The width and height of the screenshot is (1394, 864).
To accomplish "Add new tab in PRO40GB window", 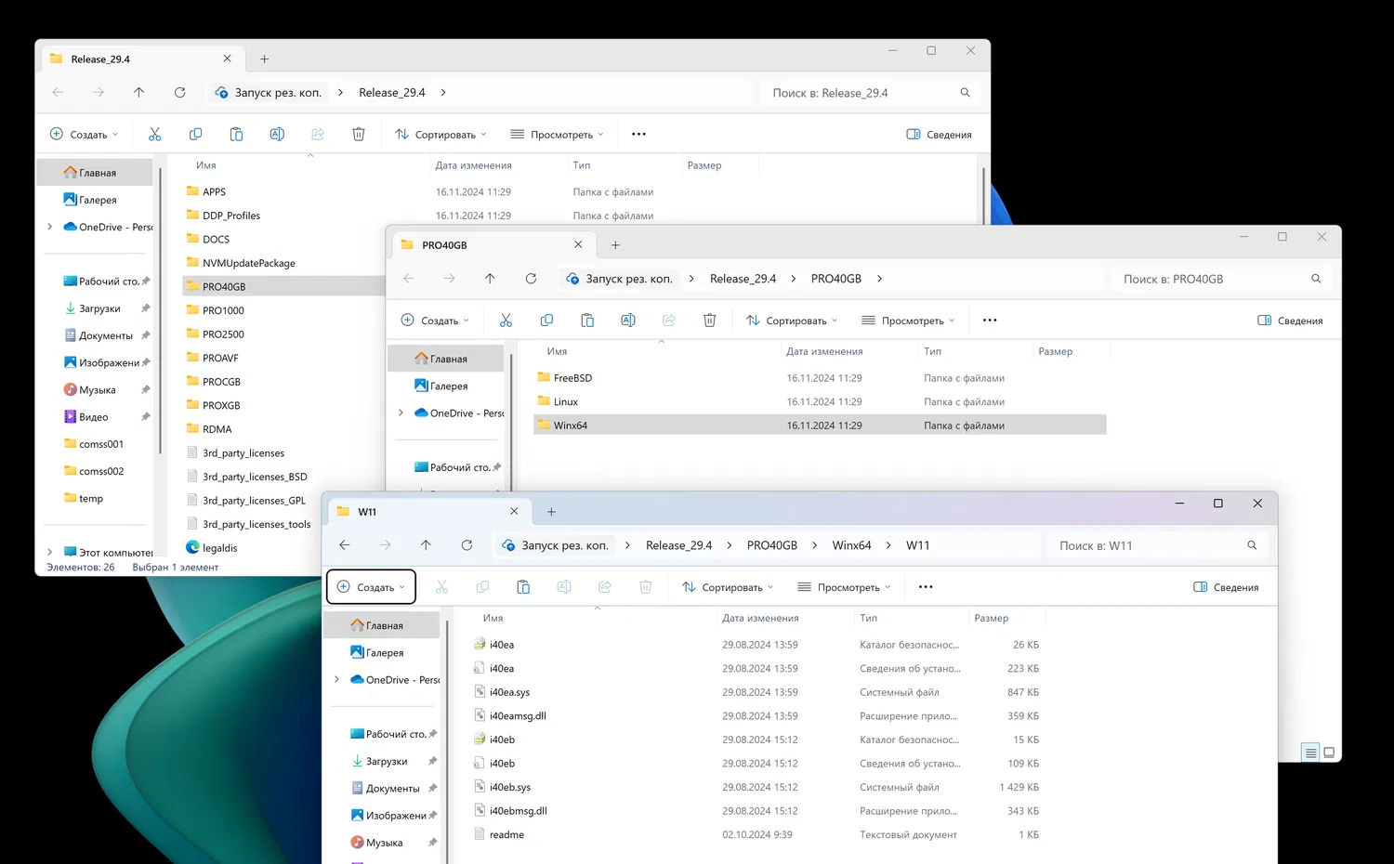I will click(x=615, y=245).
